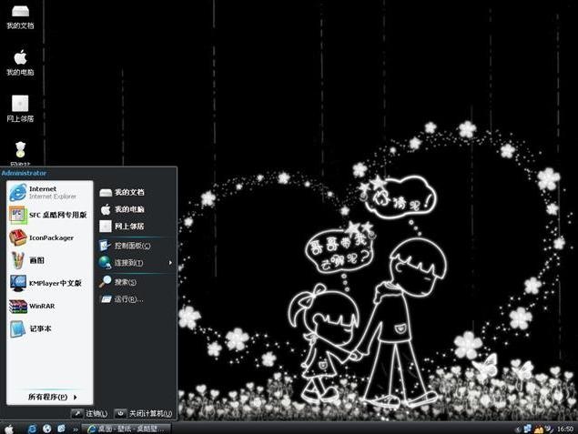
Task: Open 我的电脑 desktop icon
Action: [x=20, y=61]
